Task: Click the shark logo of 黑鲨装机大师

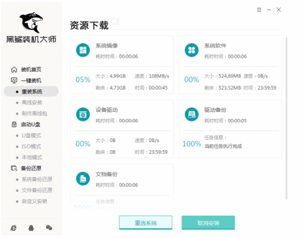Action: [x=31, y=23]
